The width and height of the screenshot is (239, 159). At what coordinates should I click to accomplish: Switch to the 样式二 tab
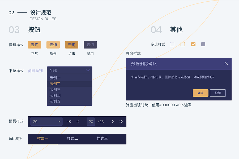pyautogui.click(x=72, y=139)
